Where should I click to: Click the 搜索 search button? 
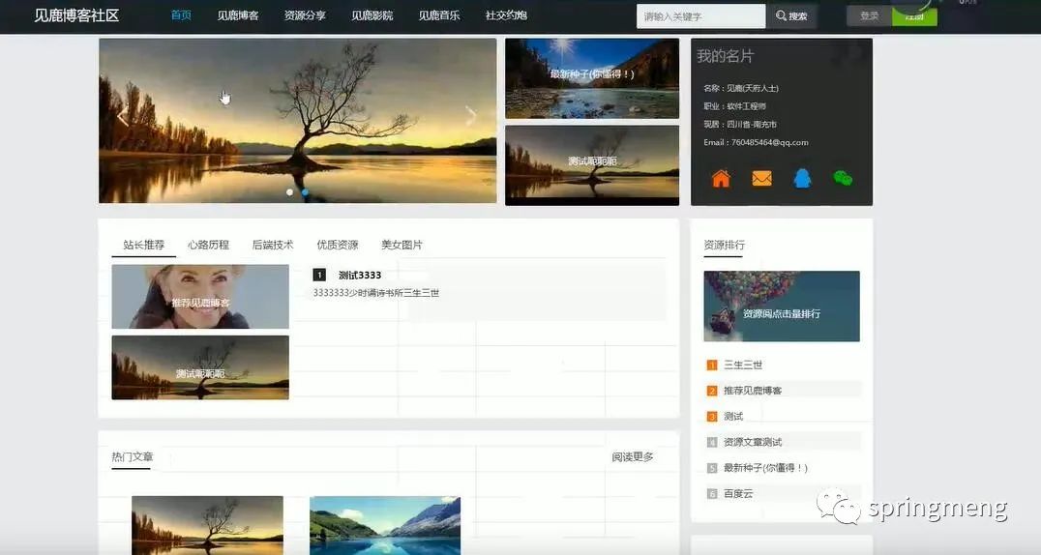(x=791, y=15)
